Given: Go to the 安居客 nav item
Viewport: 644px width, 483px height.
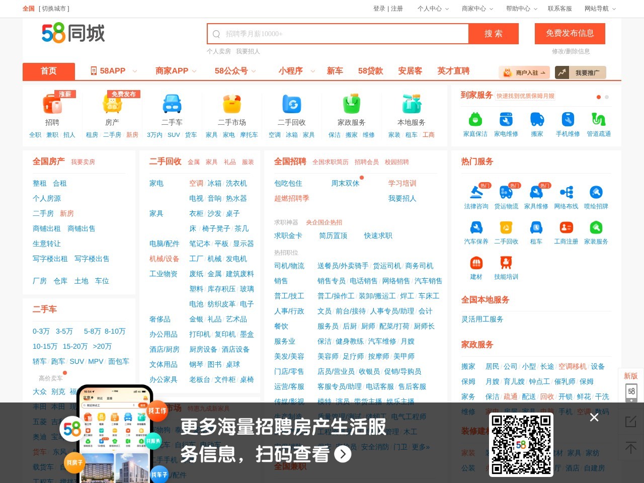Looking at the screenshot, I should 410,71.
